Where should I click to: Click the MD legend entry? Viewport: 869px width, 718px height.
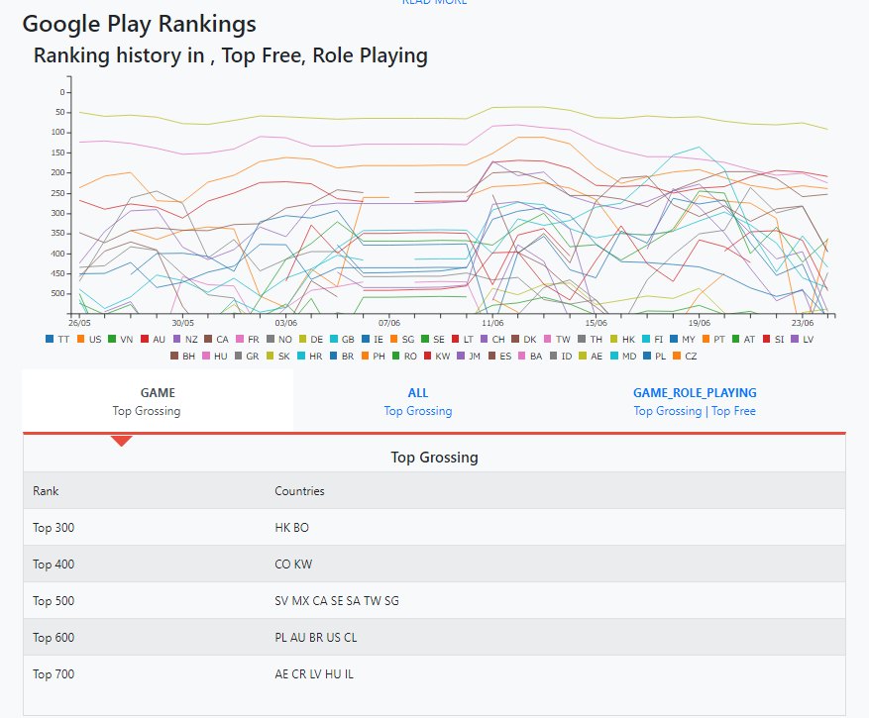point(623,357)
